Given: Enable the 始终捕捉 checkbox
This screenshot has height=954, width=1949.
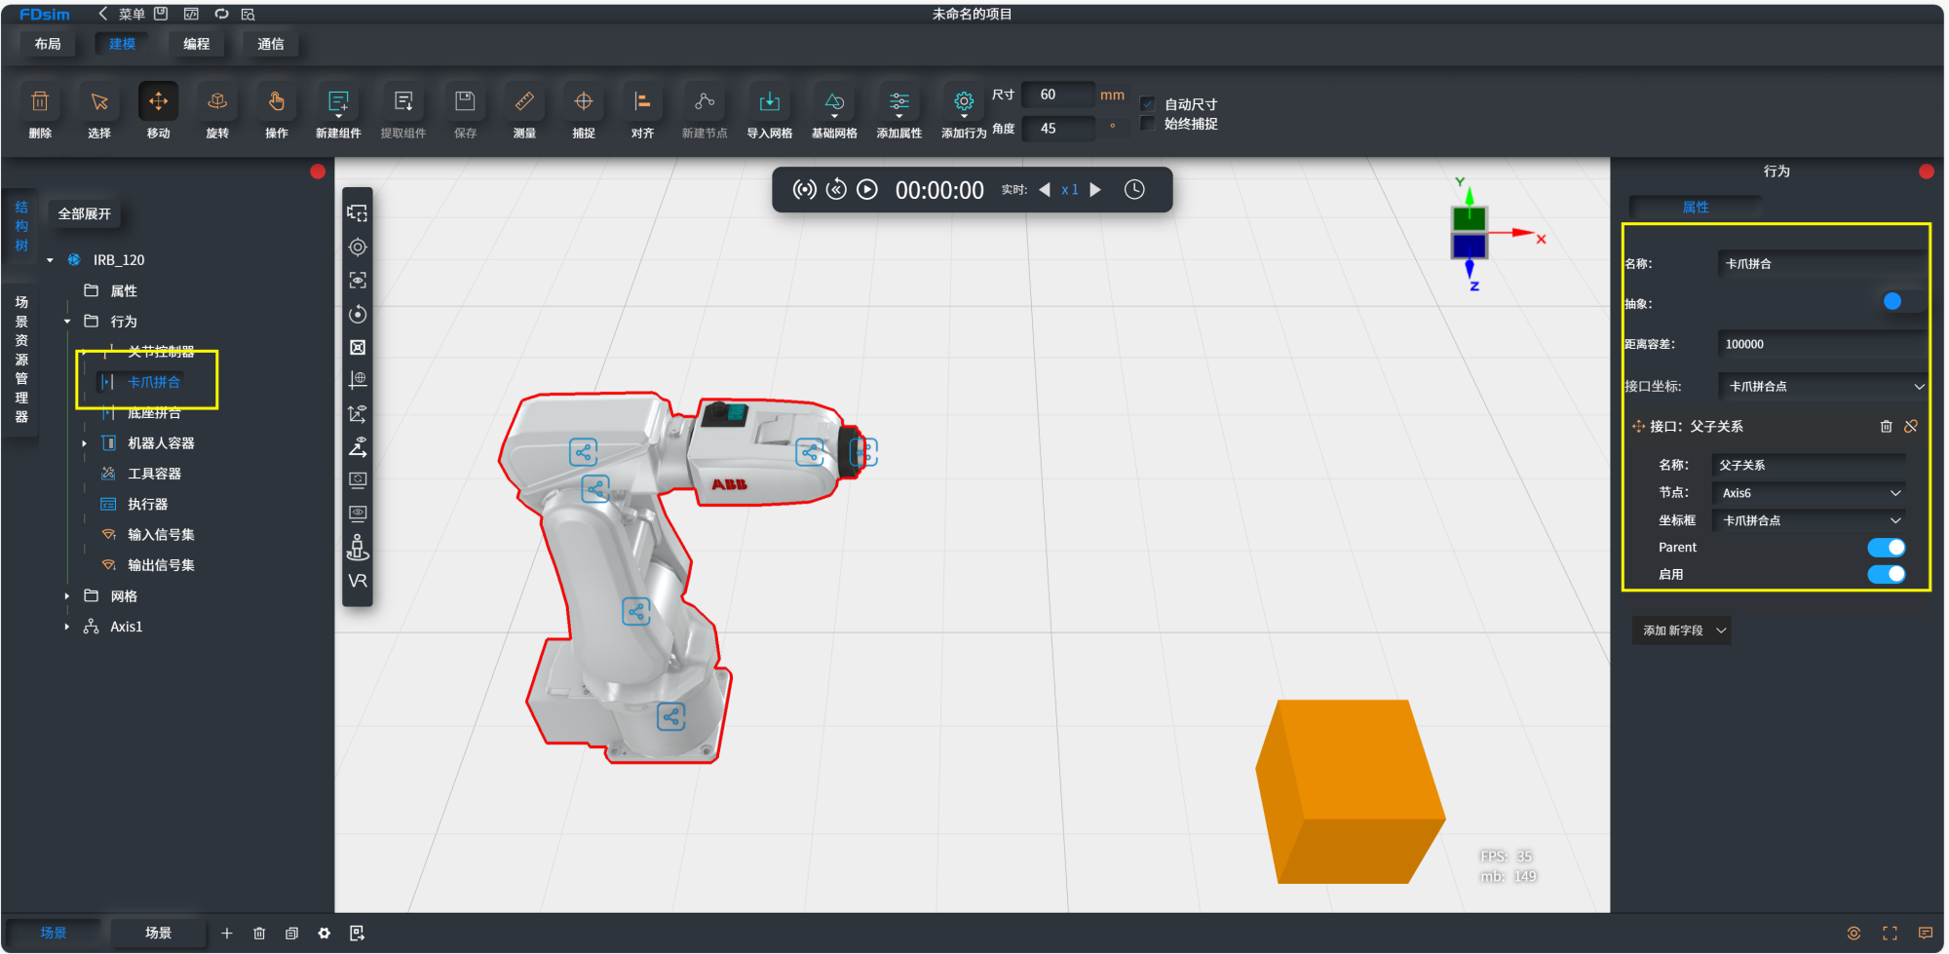Looking at the screenshot, I should click(1148, 124).
